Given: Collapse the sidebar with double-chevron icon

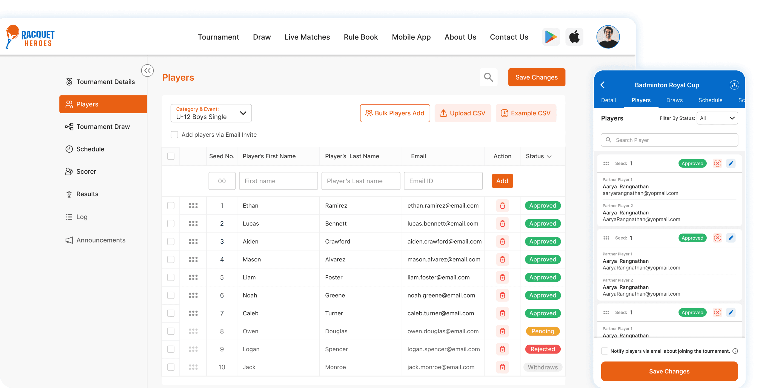Looking at the screenshot, I should click(147, 71).
